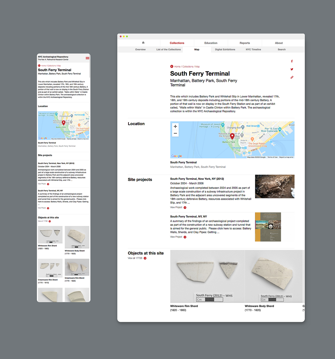Screen dimensions: 335x359
Task: Zoom out on the desktop map
Action: (175, 133)
